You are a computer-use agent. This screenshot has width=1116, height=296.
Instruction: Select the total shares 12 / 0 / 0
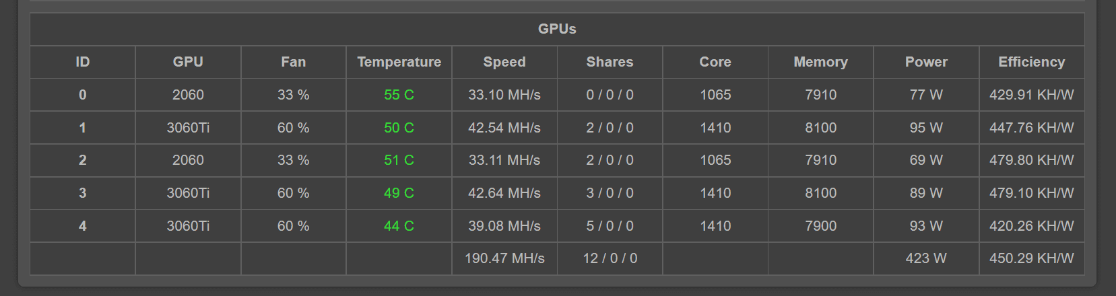(x=610, y=258)
